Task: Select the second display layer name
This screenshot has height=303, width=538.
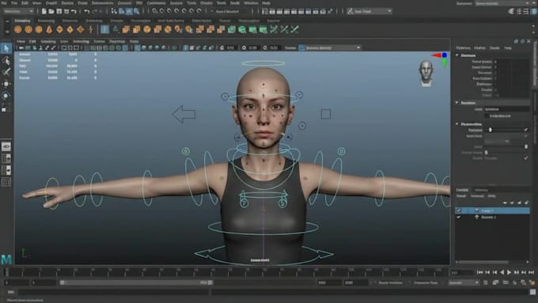Action: pos(489,218)
